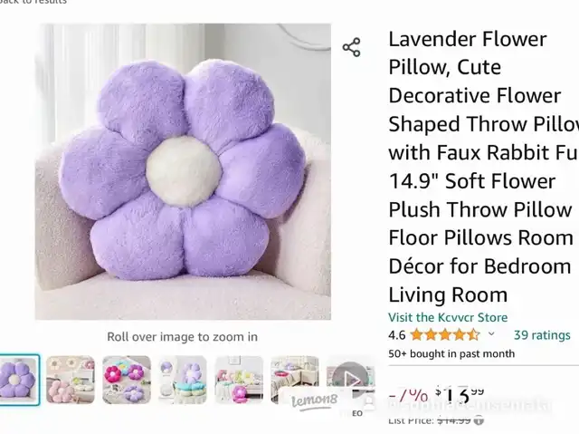The image size is (579, 434).
Task: Visit the Kcvvcr Store link
Action: pos(448,317)
